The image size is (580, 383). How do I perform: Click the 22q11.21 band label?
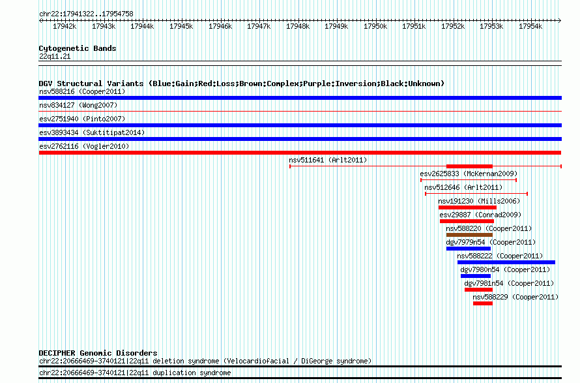pos(55,56)
